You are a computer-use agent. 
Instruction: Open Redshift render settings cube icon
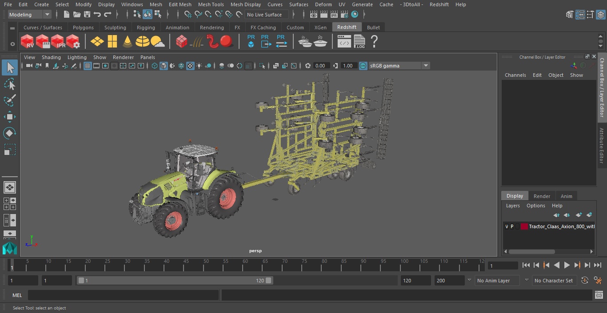[x=73, y=42]
